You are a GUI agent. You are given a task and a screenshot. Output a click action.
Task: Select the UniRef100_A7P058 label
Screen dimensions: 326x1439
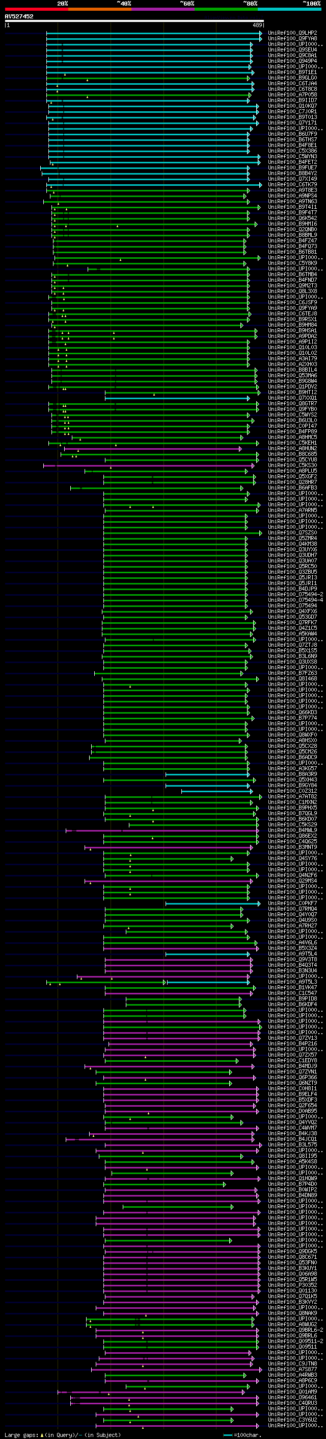(x=292, y=94)
